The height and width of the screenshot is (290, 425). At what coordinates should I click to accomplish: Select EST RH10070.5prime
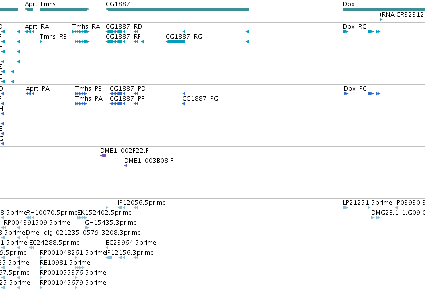coord(52,213)
